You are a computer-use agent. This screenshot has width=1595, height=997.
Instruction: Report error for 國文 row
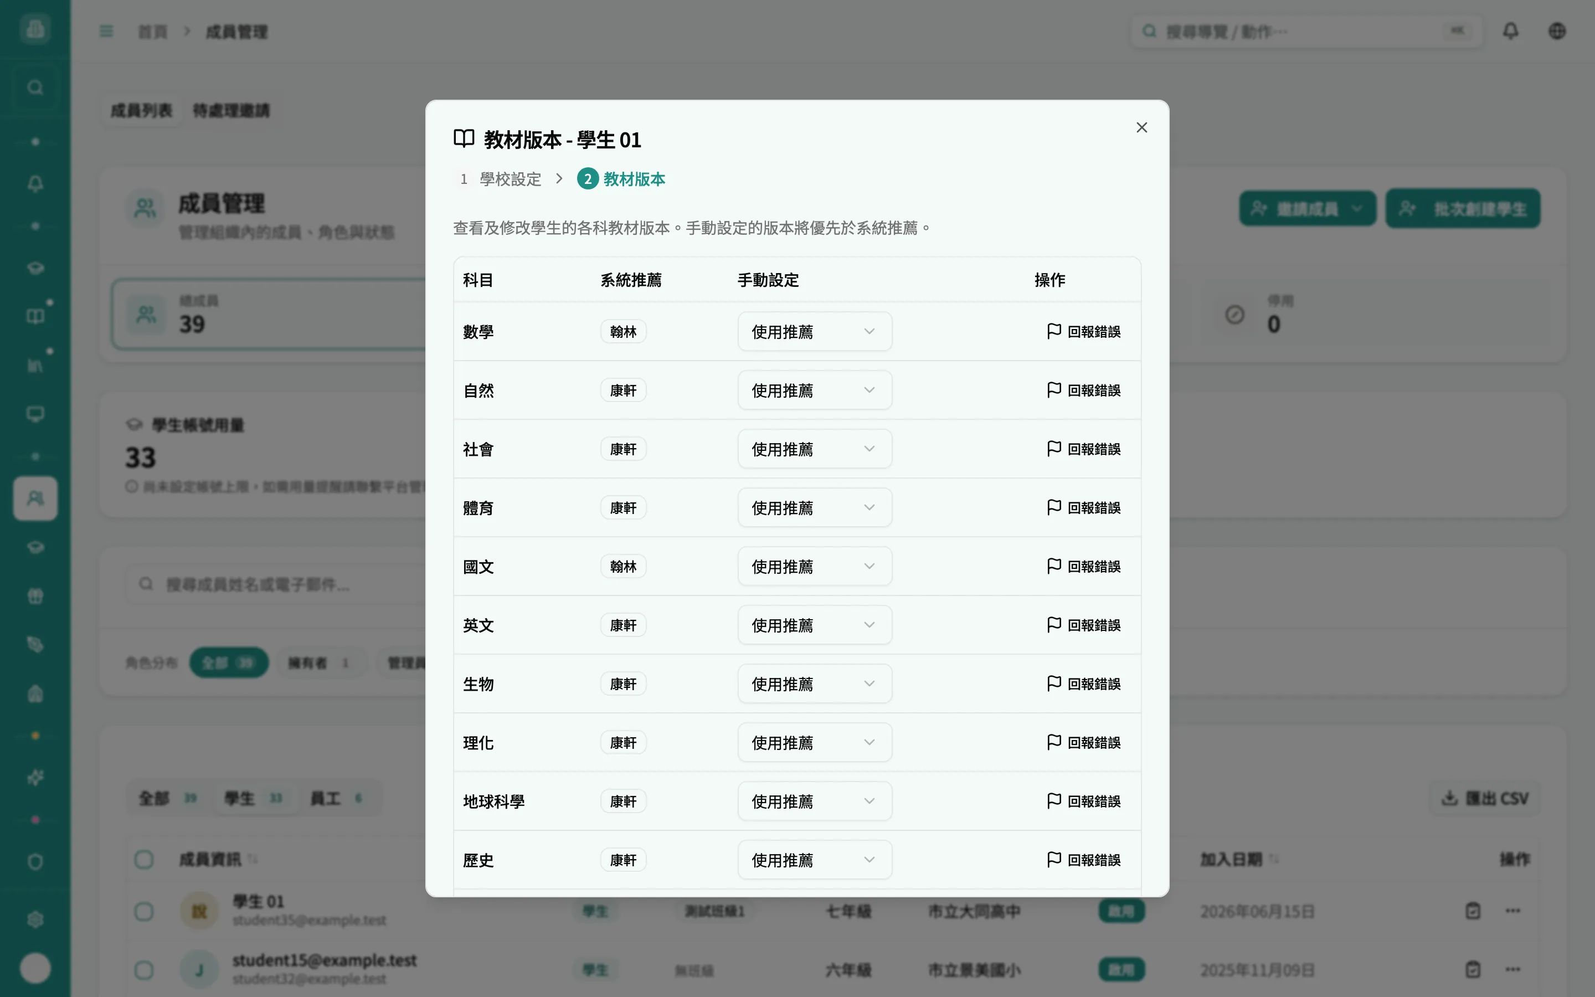(x=1083, y=567)
